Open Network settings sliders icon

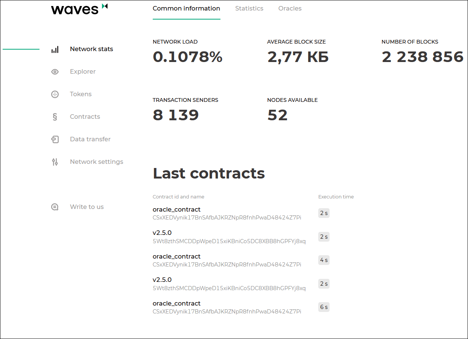click(x=55, y=162)
